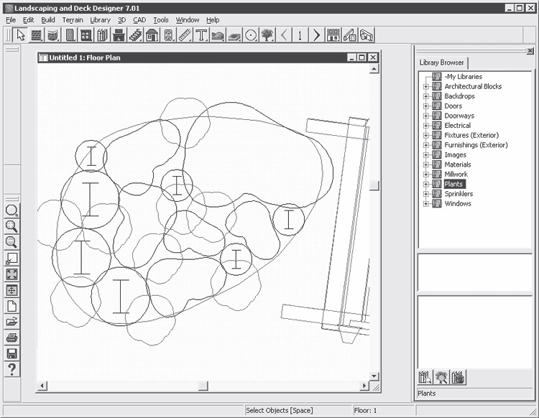The height and width of the screenshot is (418, 539).
Task: Expand the Architectural Blocks tree node
Action: point(425,87)
